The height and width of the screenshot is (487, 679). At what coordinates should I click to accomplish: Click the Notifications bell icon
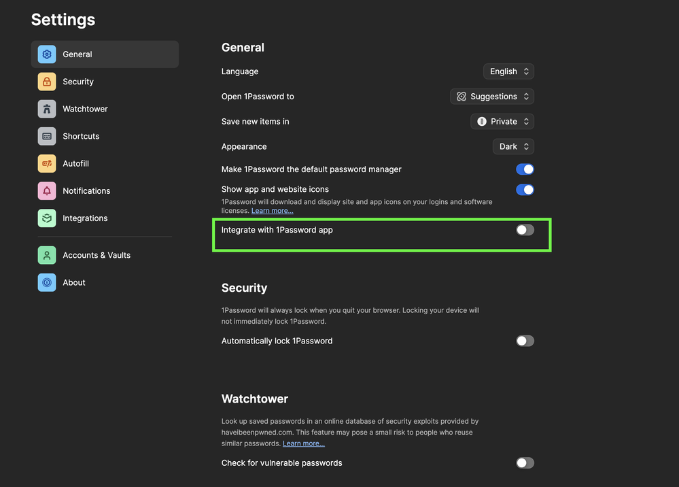click(47, 191)
